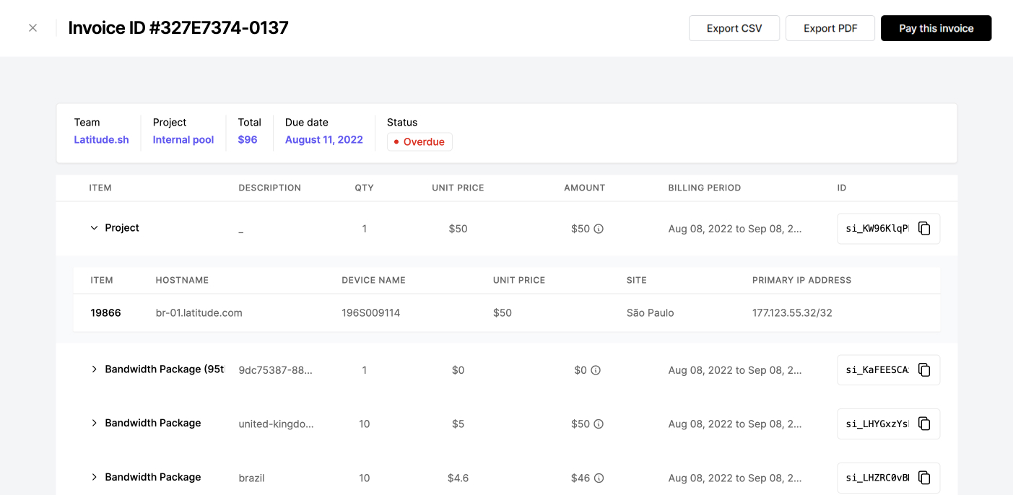This screenshot has height=495, width=1013.
Task: Copy the si_LHZRC0vB ID to clipboard
Action: tap(924, 478)
